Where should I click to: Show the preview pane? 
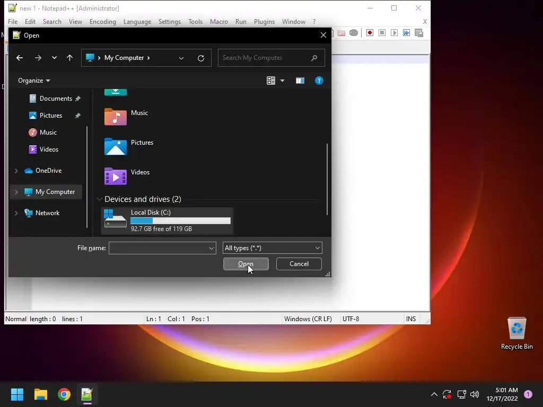(300, 81)
